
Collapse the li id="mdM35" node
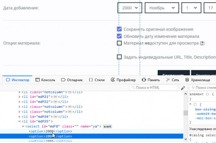(19, 121)
